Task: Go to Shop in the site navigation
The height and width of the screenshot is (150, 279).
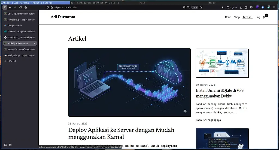Action: tap(237, 17)
